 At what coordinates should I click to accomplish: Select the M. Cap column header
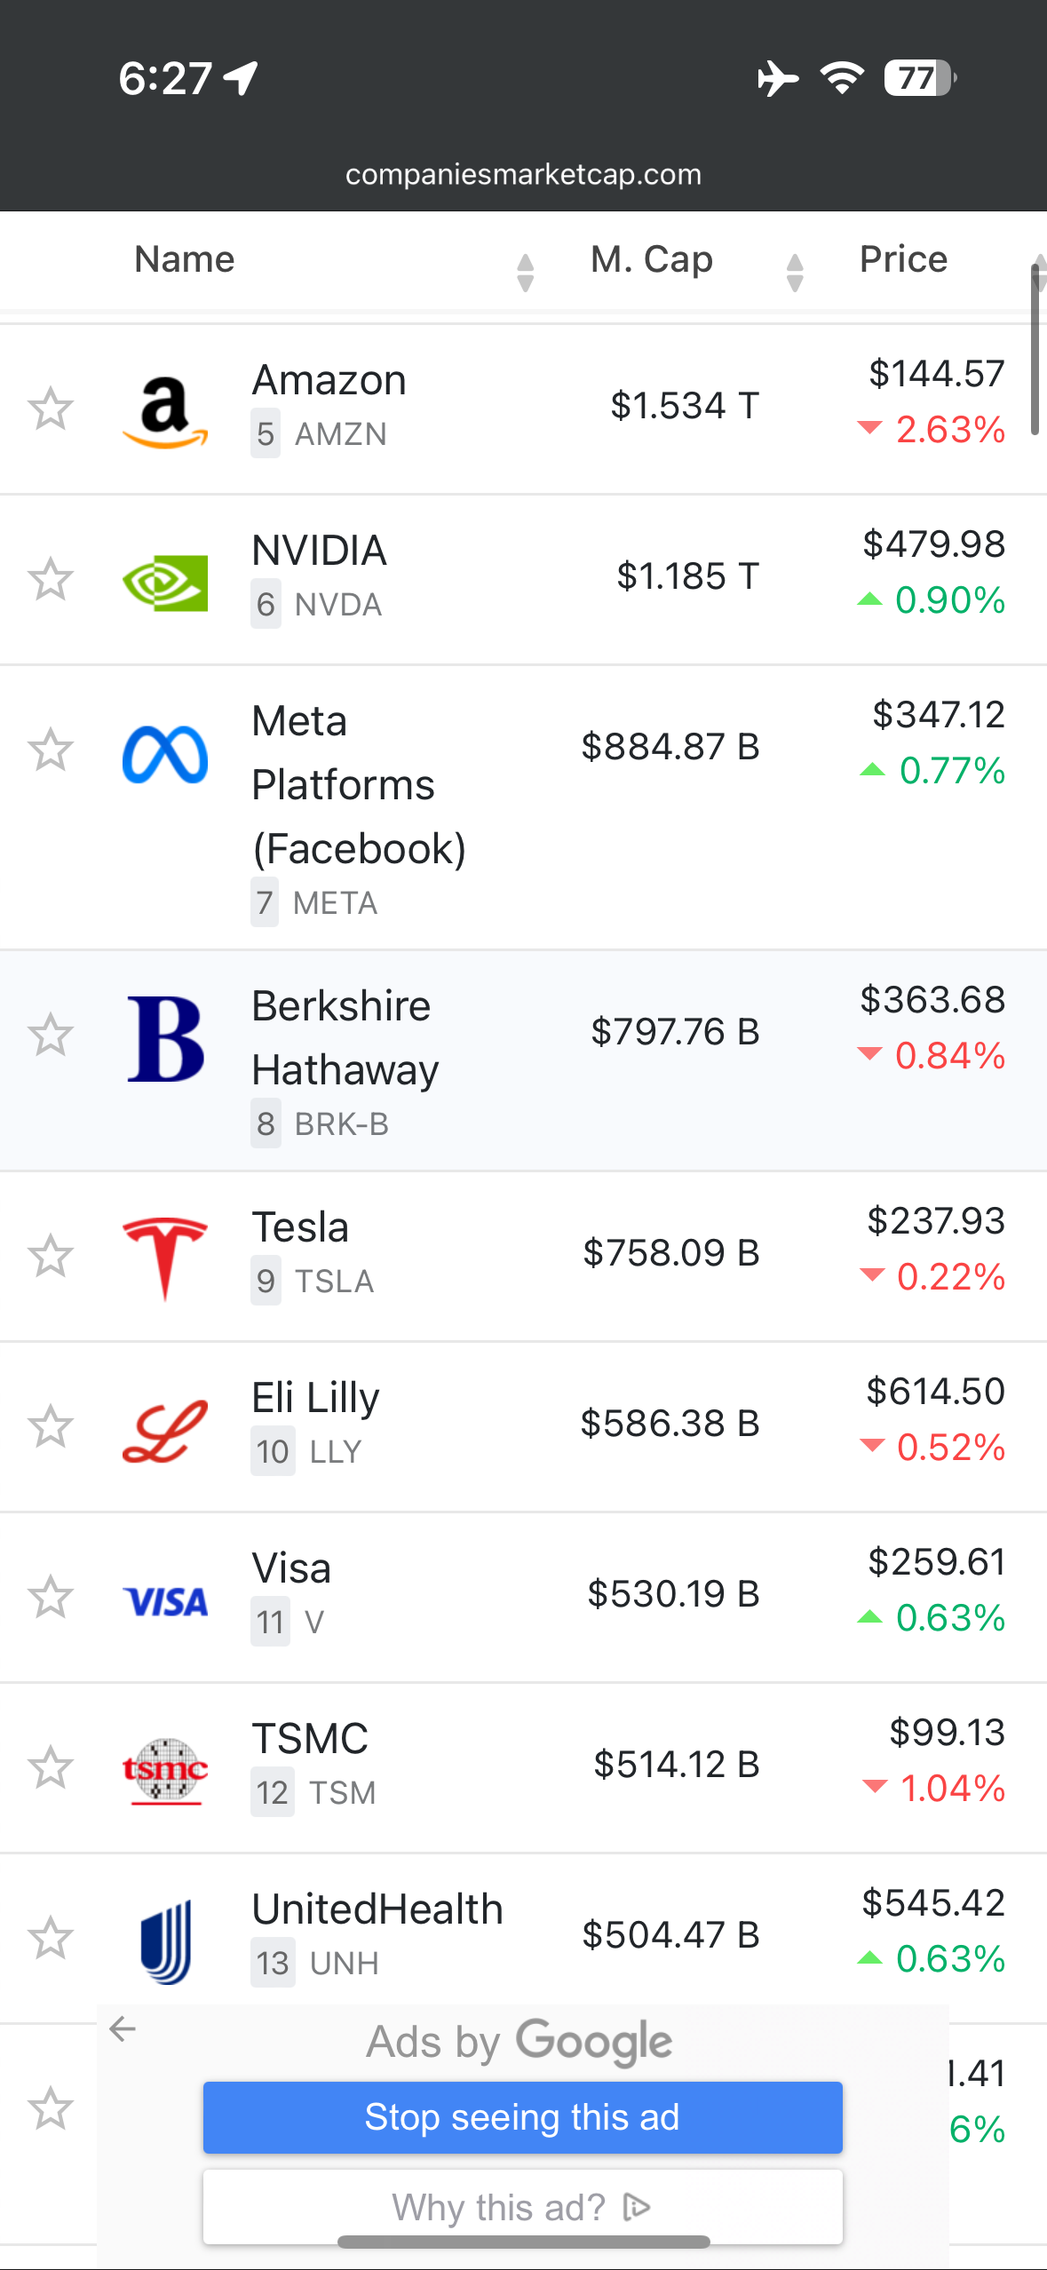(652, 259)
